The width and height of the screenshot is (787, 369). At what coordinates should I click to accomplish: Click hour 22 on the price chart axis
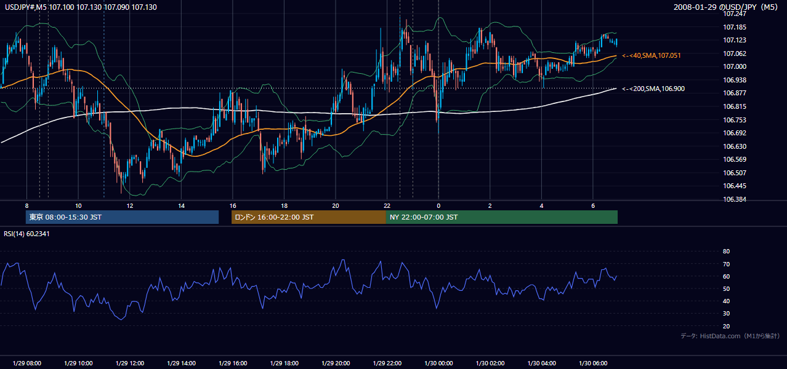click(387, 205)
